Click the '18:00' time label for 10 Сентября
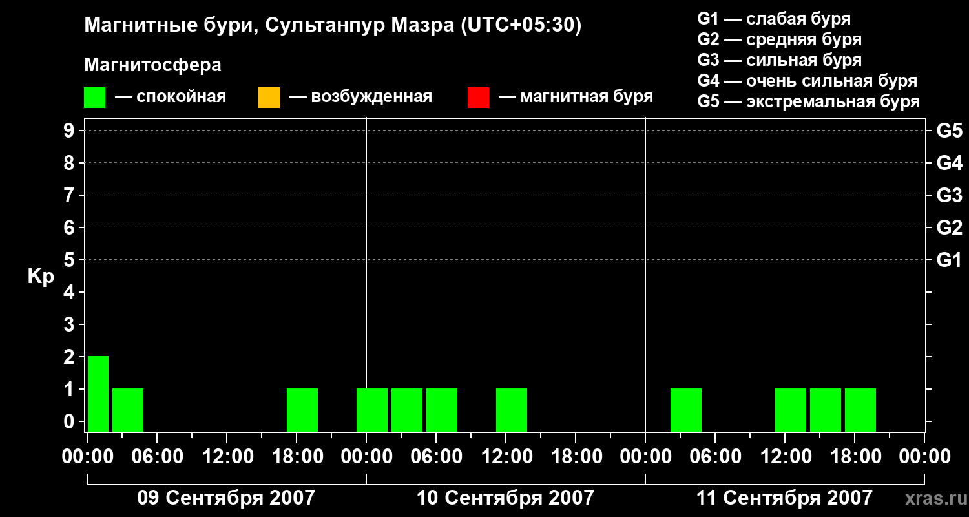This screenshot has height=517, width=969. (x=576, y=457)
